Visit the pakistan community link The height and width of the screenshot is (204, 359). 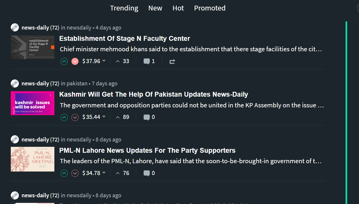click(76, 83)
